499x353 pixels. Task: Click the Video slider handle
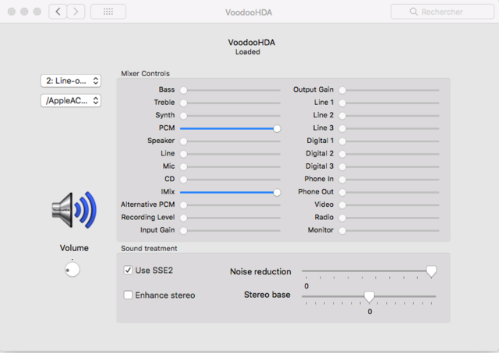[x=342, y=205]
